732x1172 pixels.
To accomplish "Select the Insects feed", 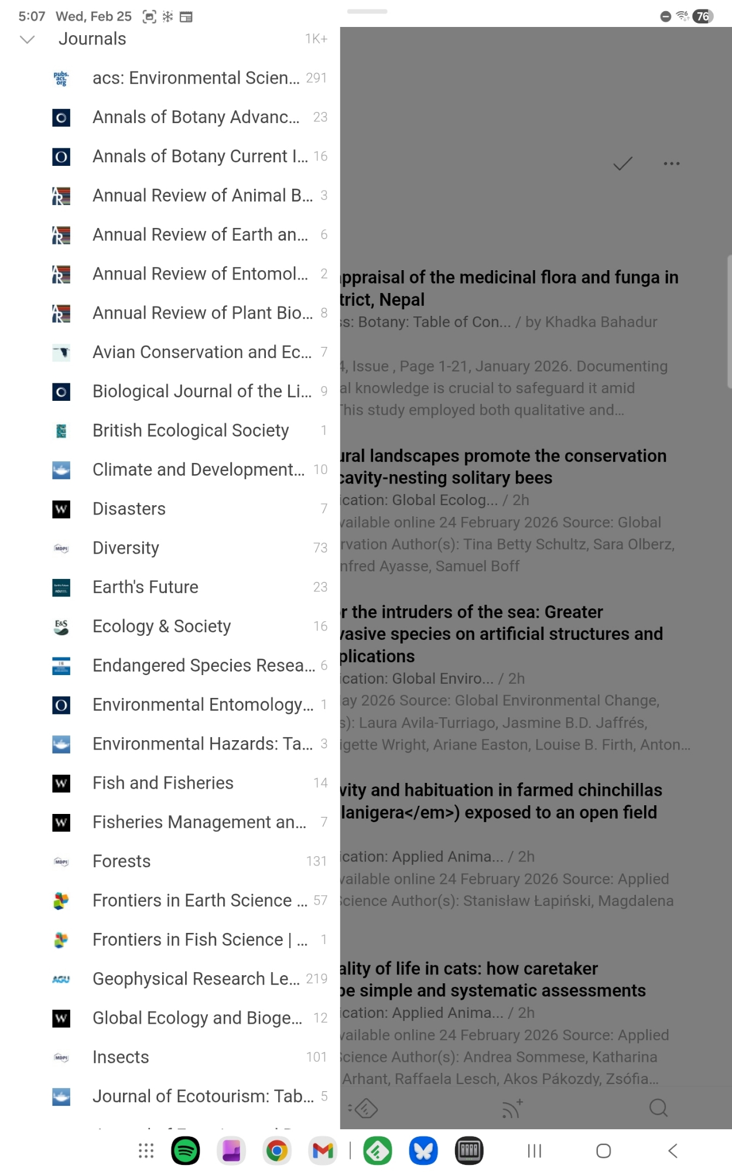I will point(121,1057).
